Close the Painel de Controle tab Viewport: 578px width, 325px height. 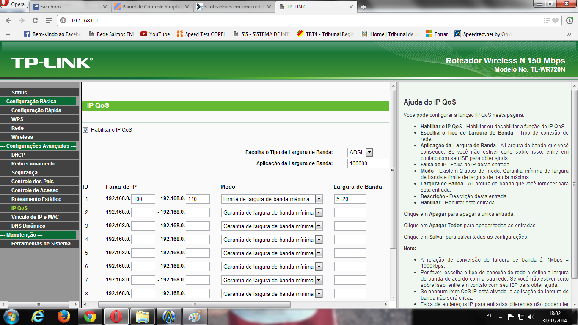(187, 7)
